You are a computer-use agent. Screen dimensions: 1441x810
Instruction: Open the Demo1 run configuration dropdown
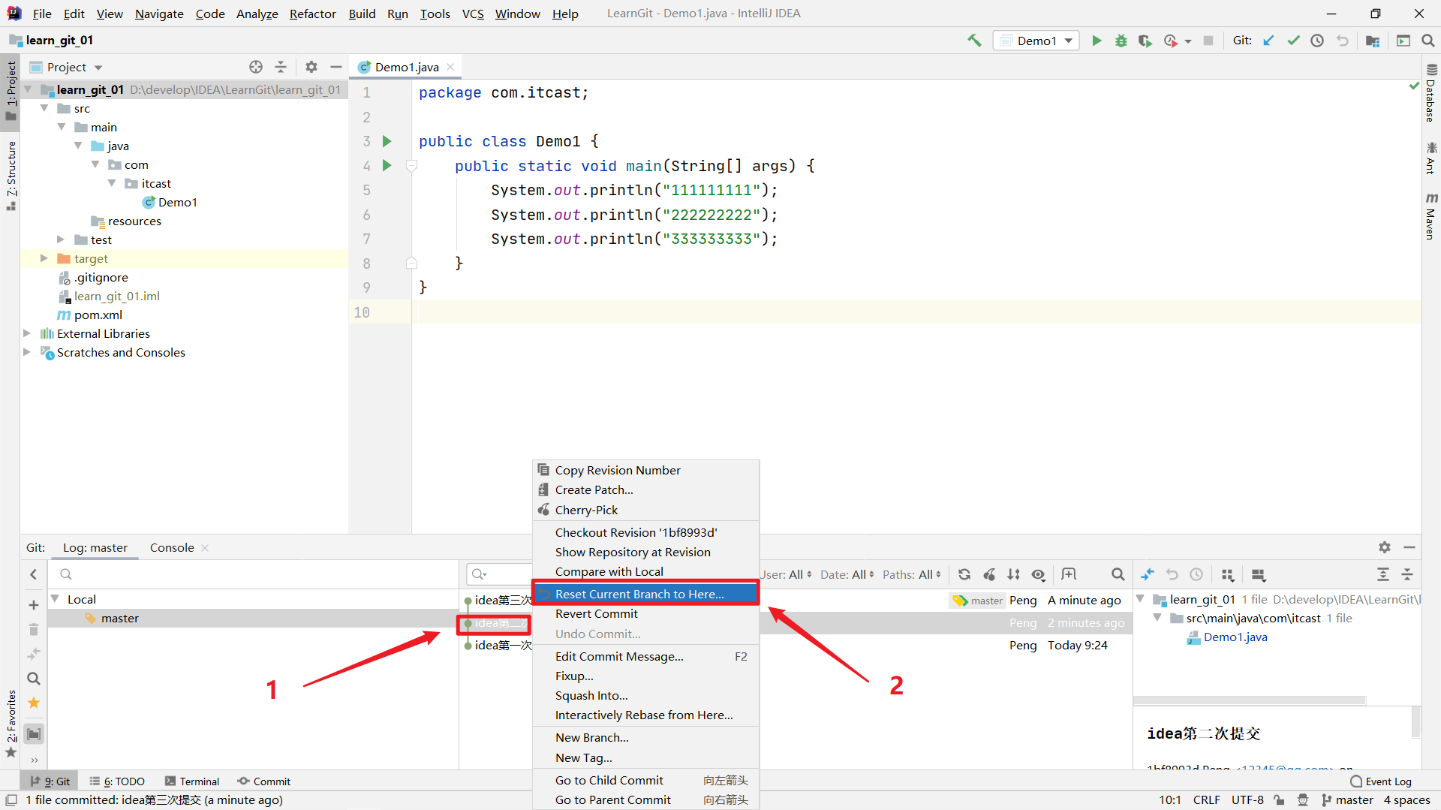click(x=1036, y=41)
